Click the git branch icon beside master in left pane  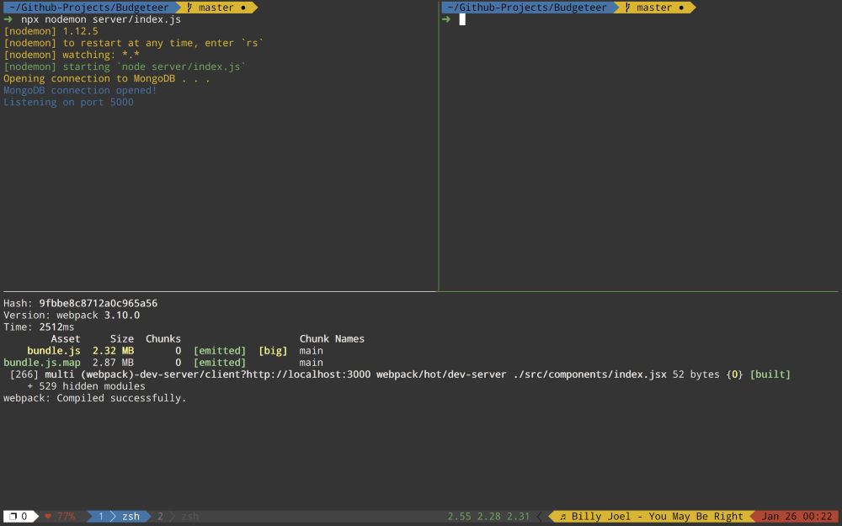[190, 7]
